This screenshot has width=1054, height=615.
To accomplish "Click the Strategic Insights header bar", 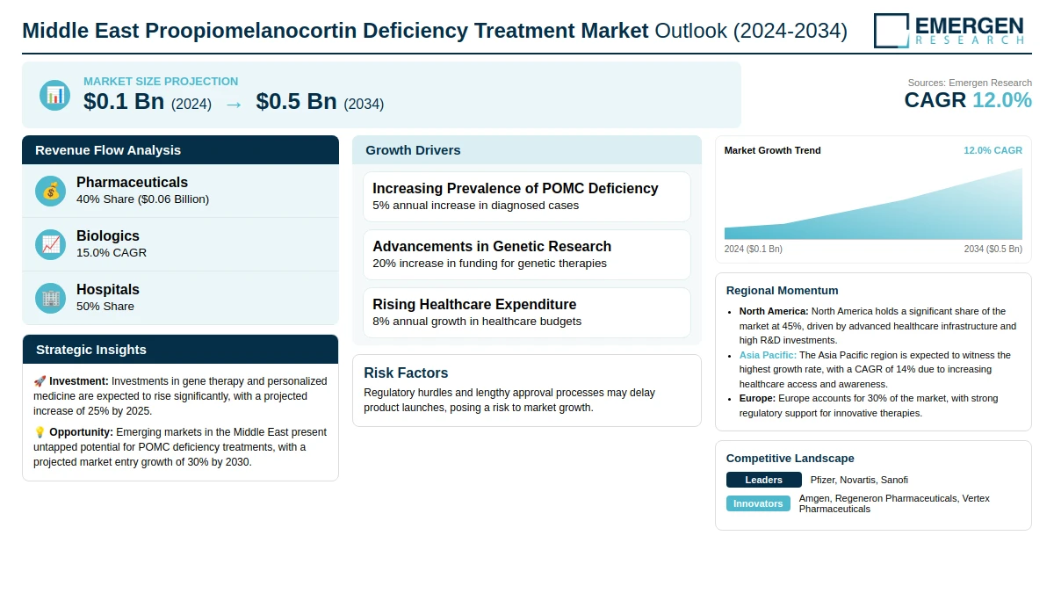I will [x=180, y=350].
